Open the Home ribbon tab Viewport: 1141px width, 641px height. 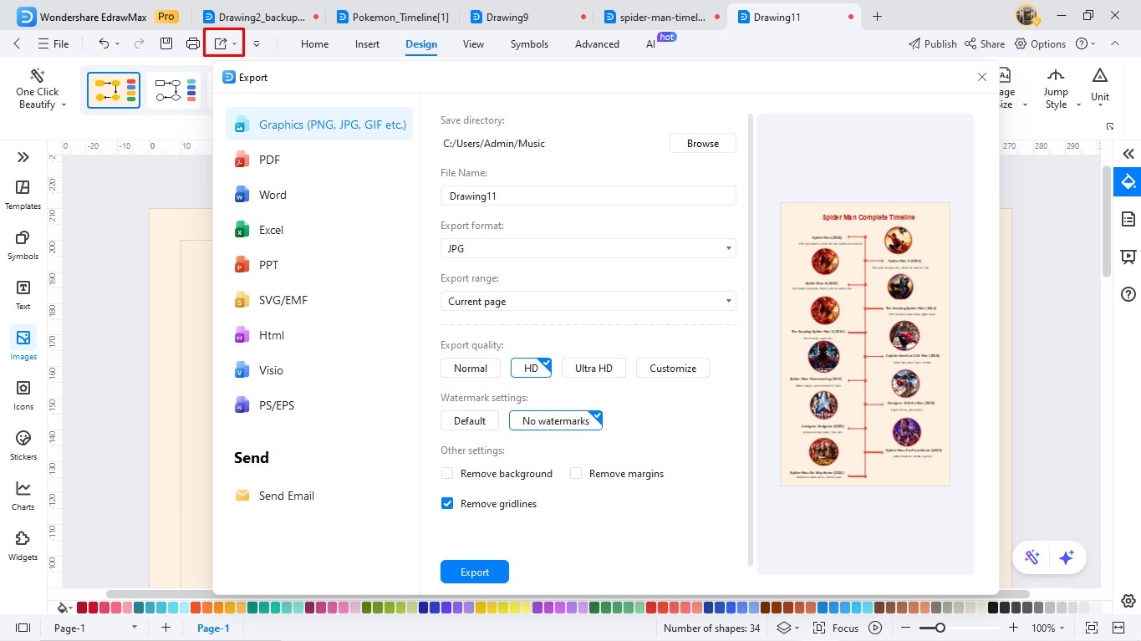tap(314, 44)
